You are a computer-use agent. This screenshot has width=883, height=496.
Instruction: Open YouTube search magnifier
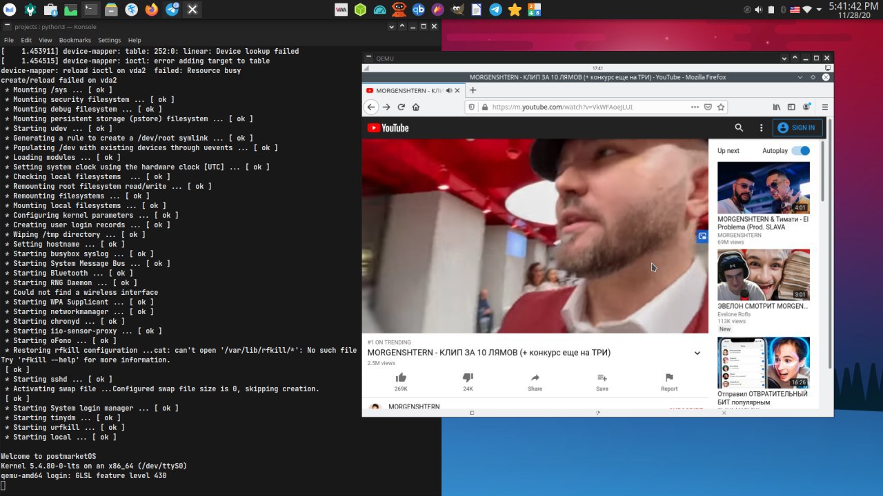739,127
